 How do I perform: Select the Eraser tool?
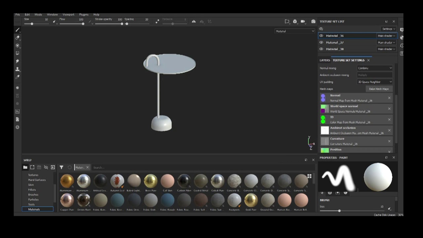point(18,38)
